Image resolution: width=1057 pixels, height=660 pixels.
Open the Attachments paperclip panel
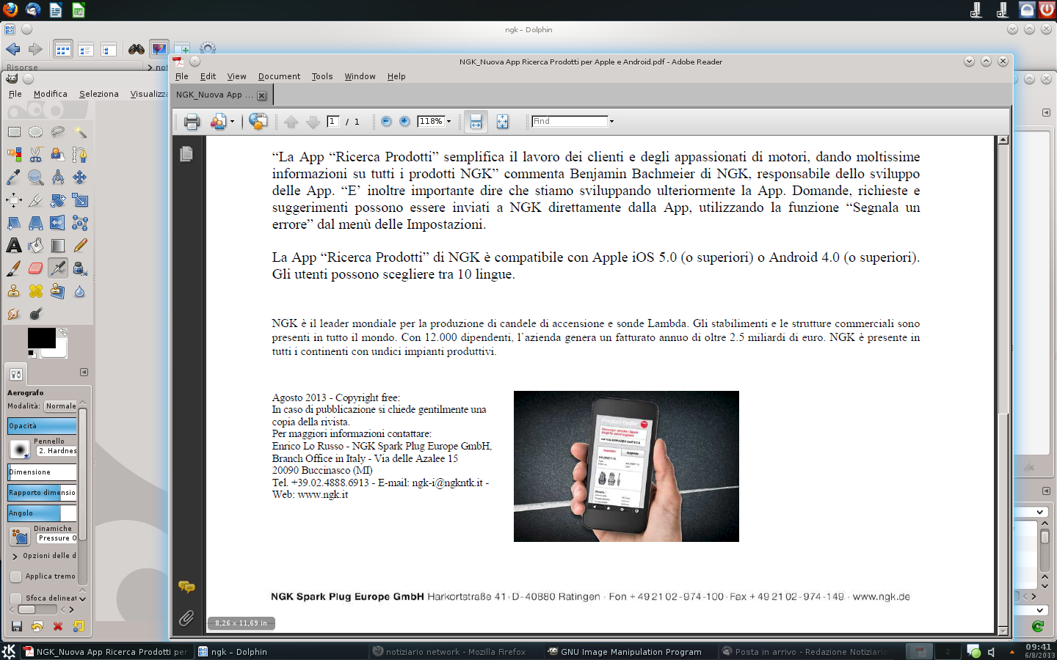point(186,619)
